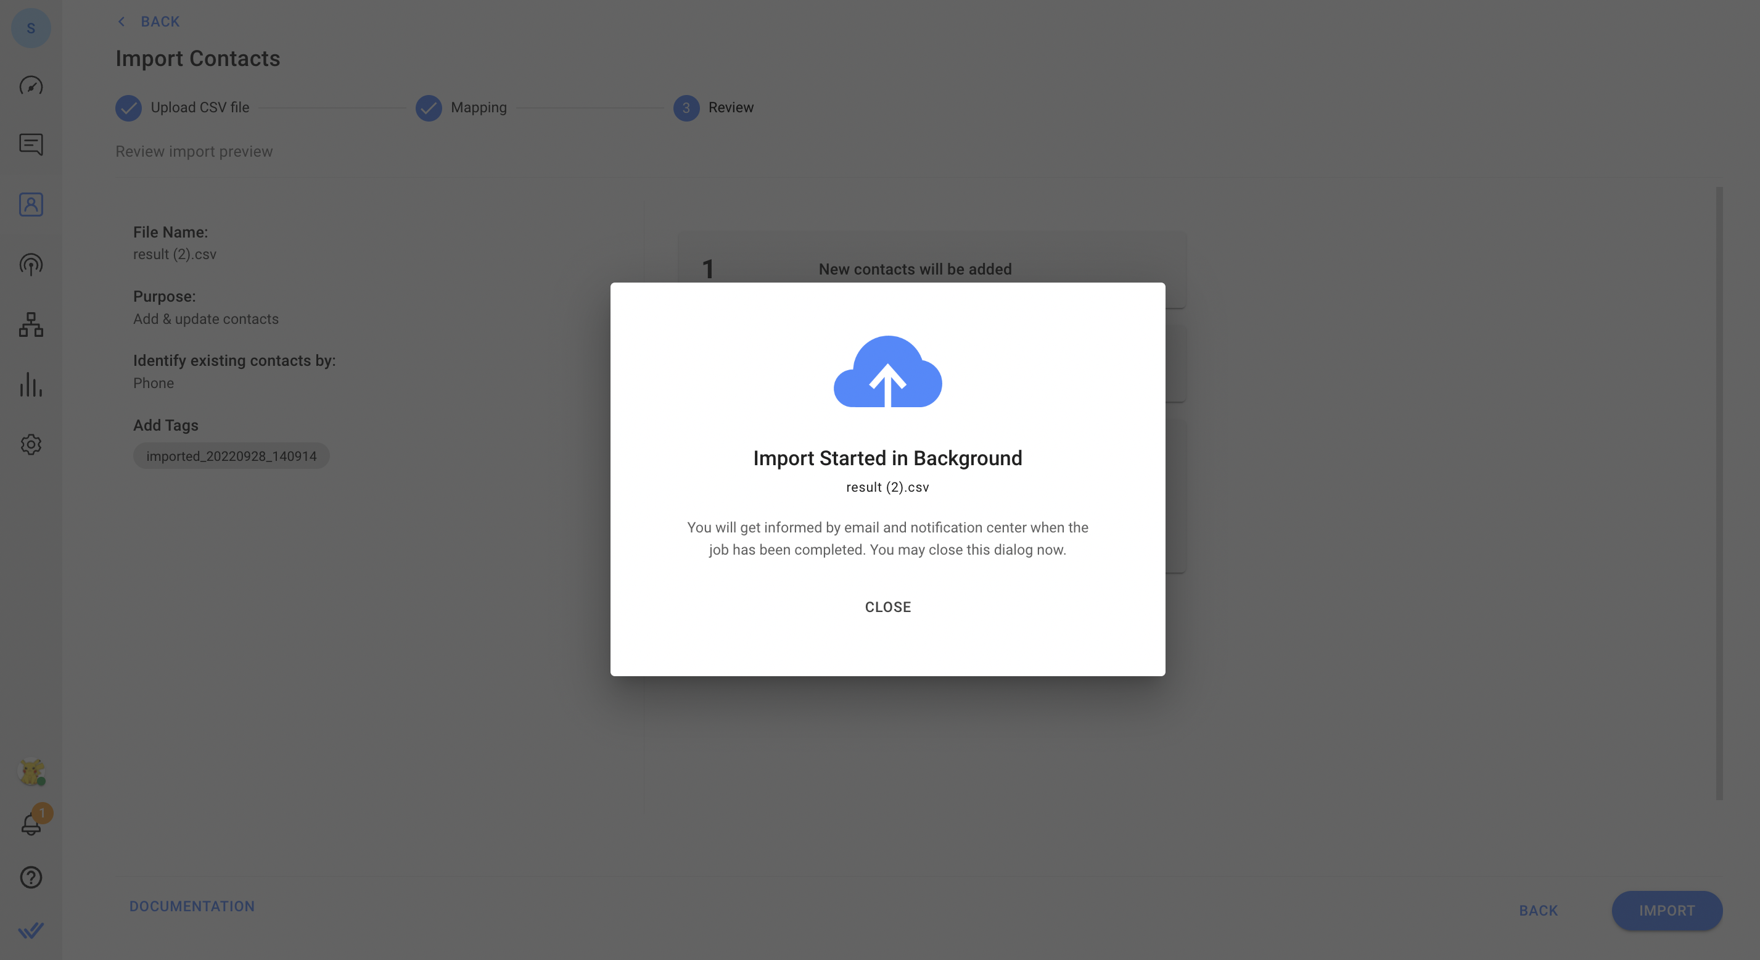Click 'Import Started in Background' title
Image resolution: width=1760 pixels, height=960 pixels.
[x=887, y=458]
